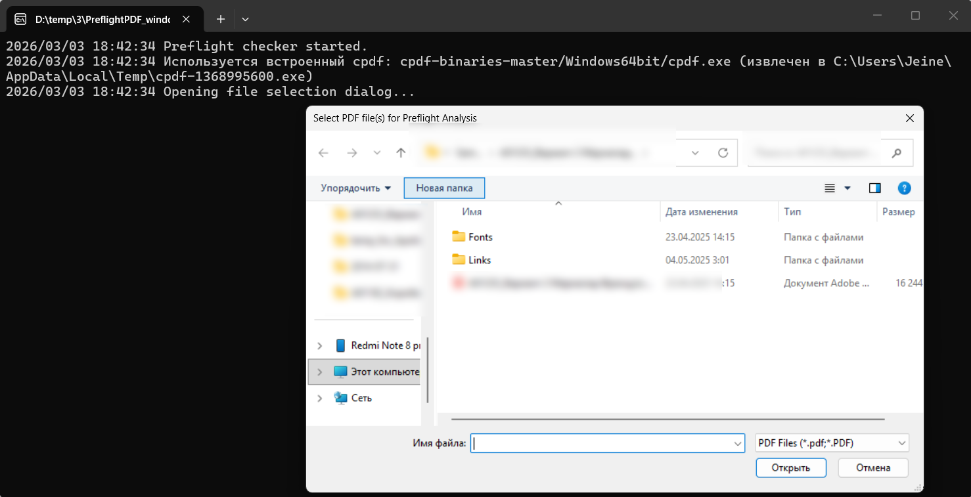Create a new folder with Новая папка
Screen dimensions: 971x497
click(x=444, y=188)
